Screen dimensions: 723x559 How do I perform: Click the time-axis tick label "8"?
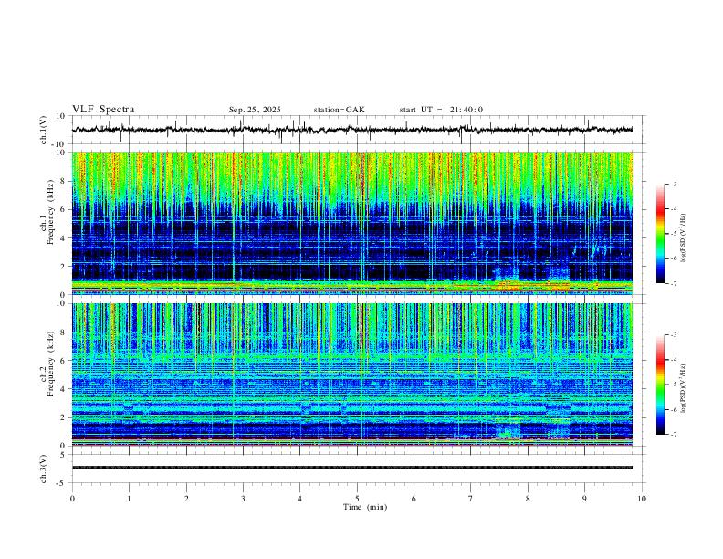point(528,499)
